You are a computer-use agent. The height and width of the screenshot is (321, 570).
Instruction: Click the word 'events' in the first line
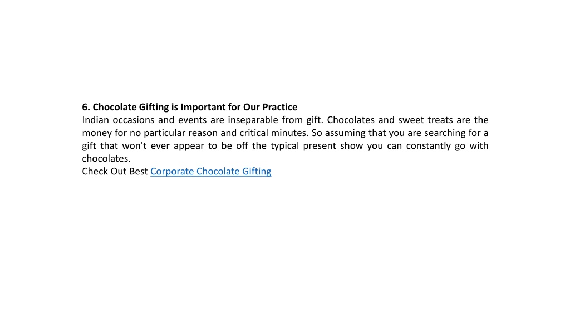coord(192,120)
